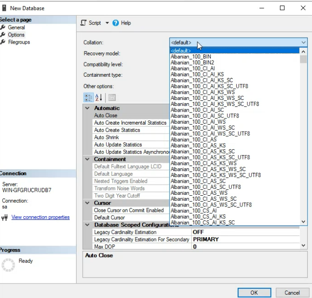Choose Albanian_100_CI_AI_KS_SC_UTF8 collation

[234, 86]
